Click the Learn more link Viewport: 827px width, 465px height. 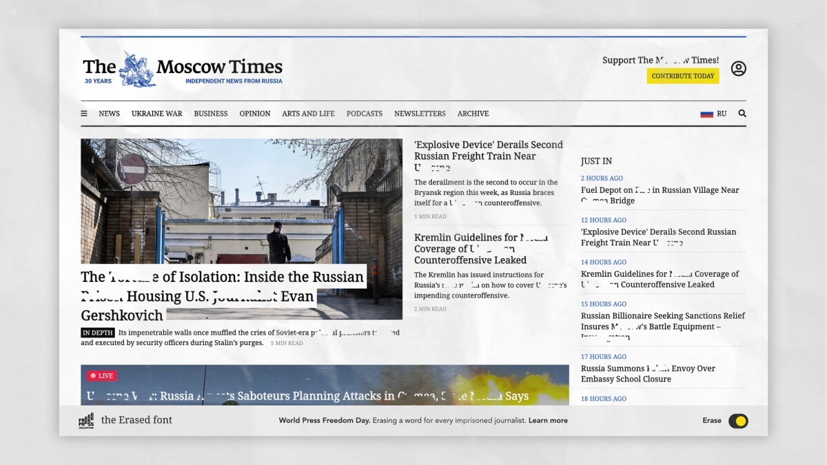[x=548, y=420]
